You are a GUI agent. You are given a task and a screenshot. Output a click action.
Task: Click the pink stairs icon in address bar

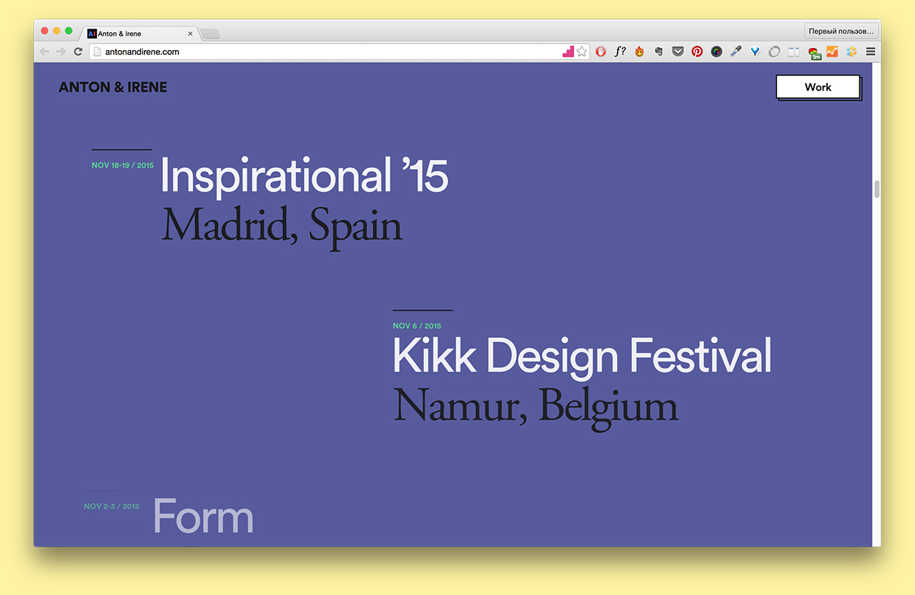pyautogui.click(x=568, y=51)
